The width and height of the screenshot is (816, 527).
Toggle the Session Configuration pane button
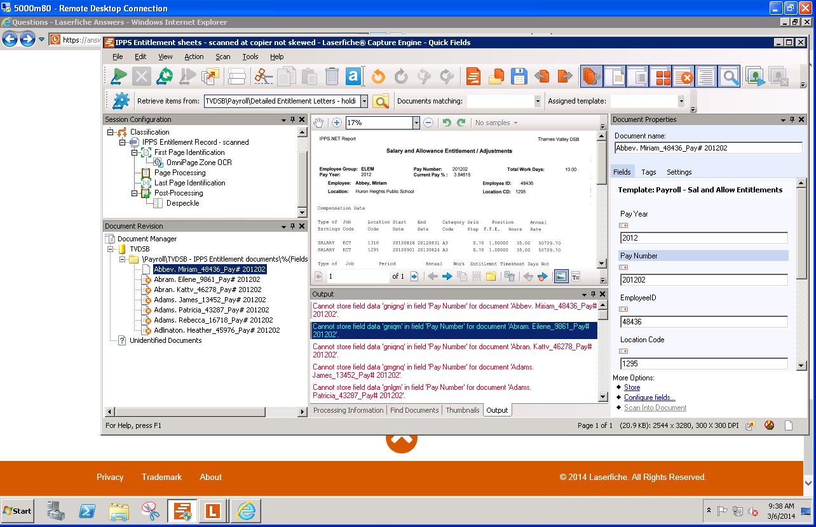tap(592, 77)
